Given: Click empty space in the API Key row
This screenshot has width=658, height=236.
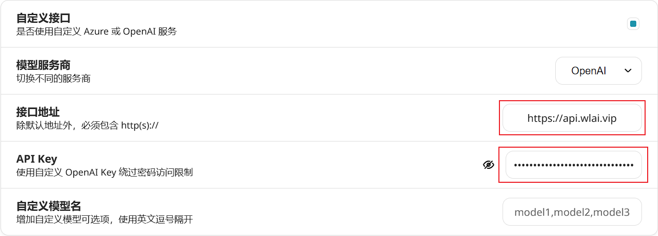Looking at the screenshot, I should (x=336, y=165).
